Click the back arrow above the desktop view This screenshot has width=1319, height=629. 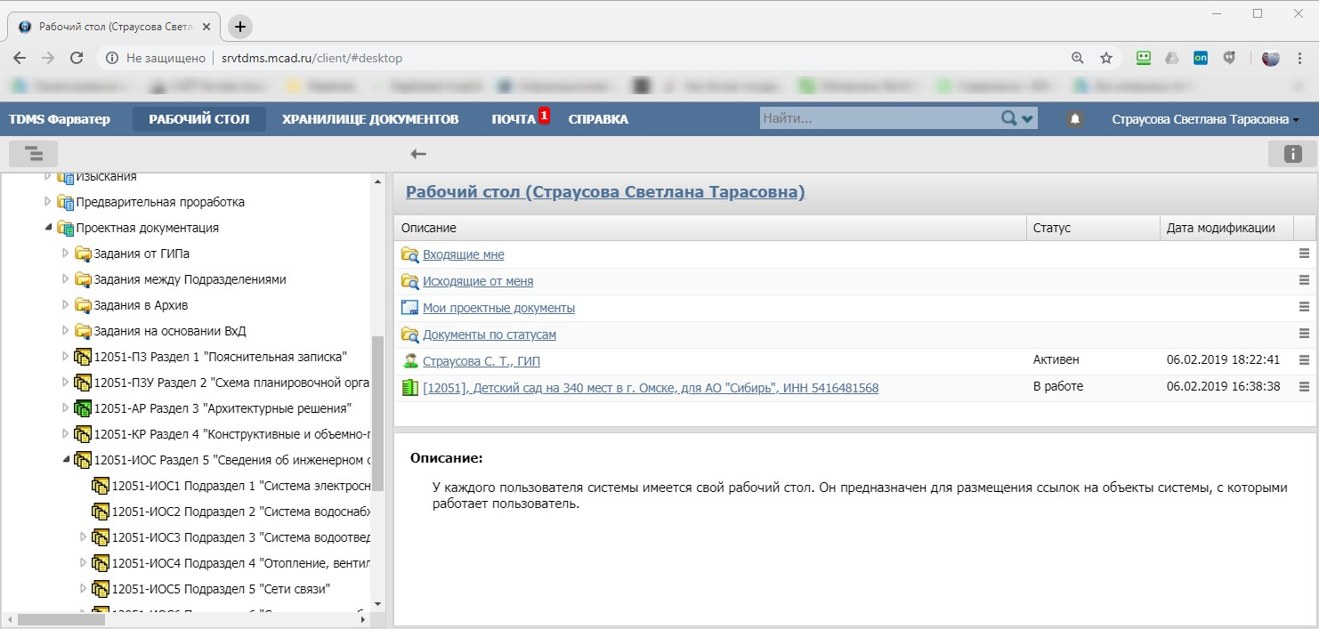click(x=417, y=153)
